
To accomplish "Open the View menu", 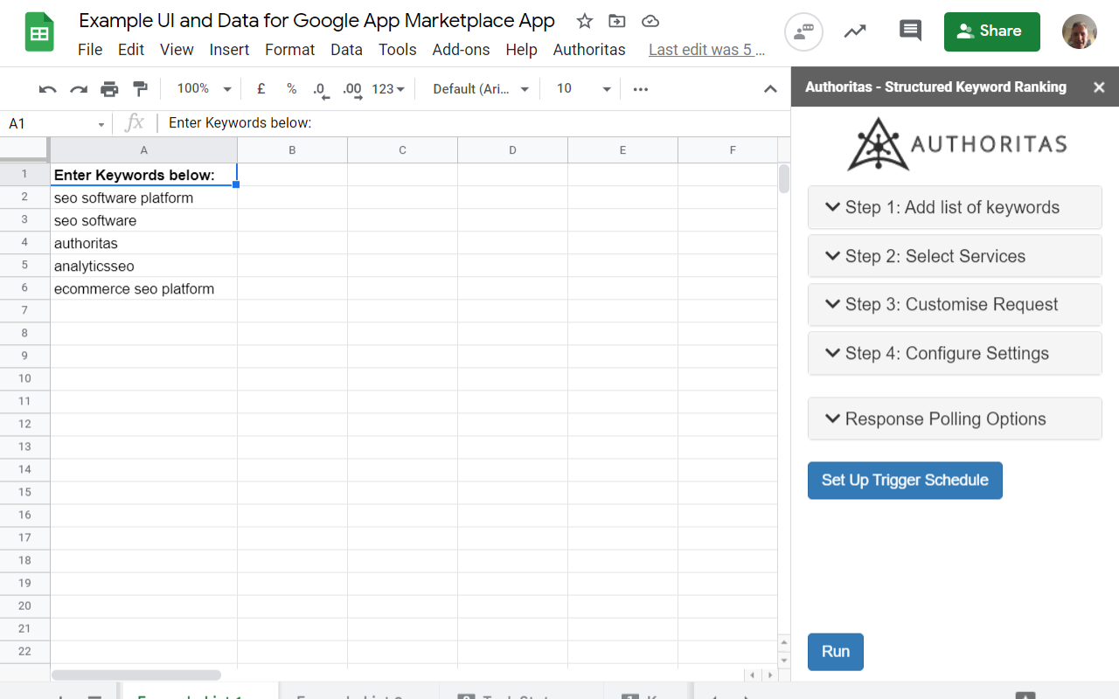I will coord(177,50).
